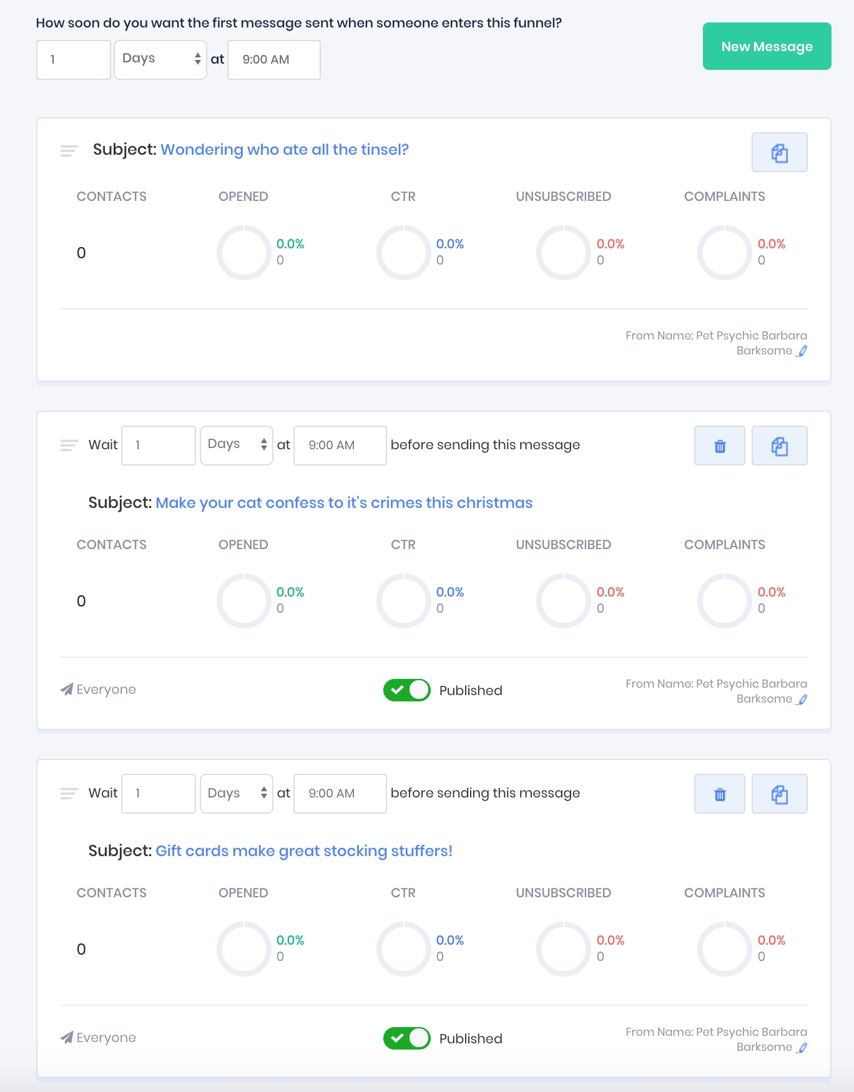
Task: Delete the 'Gift cards make great stocking stuffers' message
Action: (720, 794)
